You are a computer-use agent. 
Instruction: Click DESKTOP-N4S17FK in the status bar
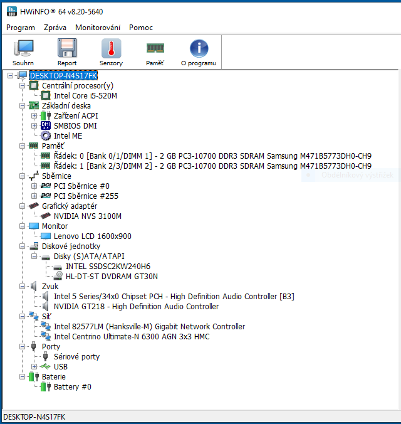[x=34, y=416]
